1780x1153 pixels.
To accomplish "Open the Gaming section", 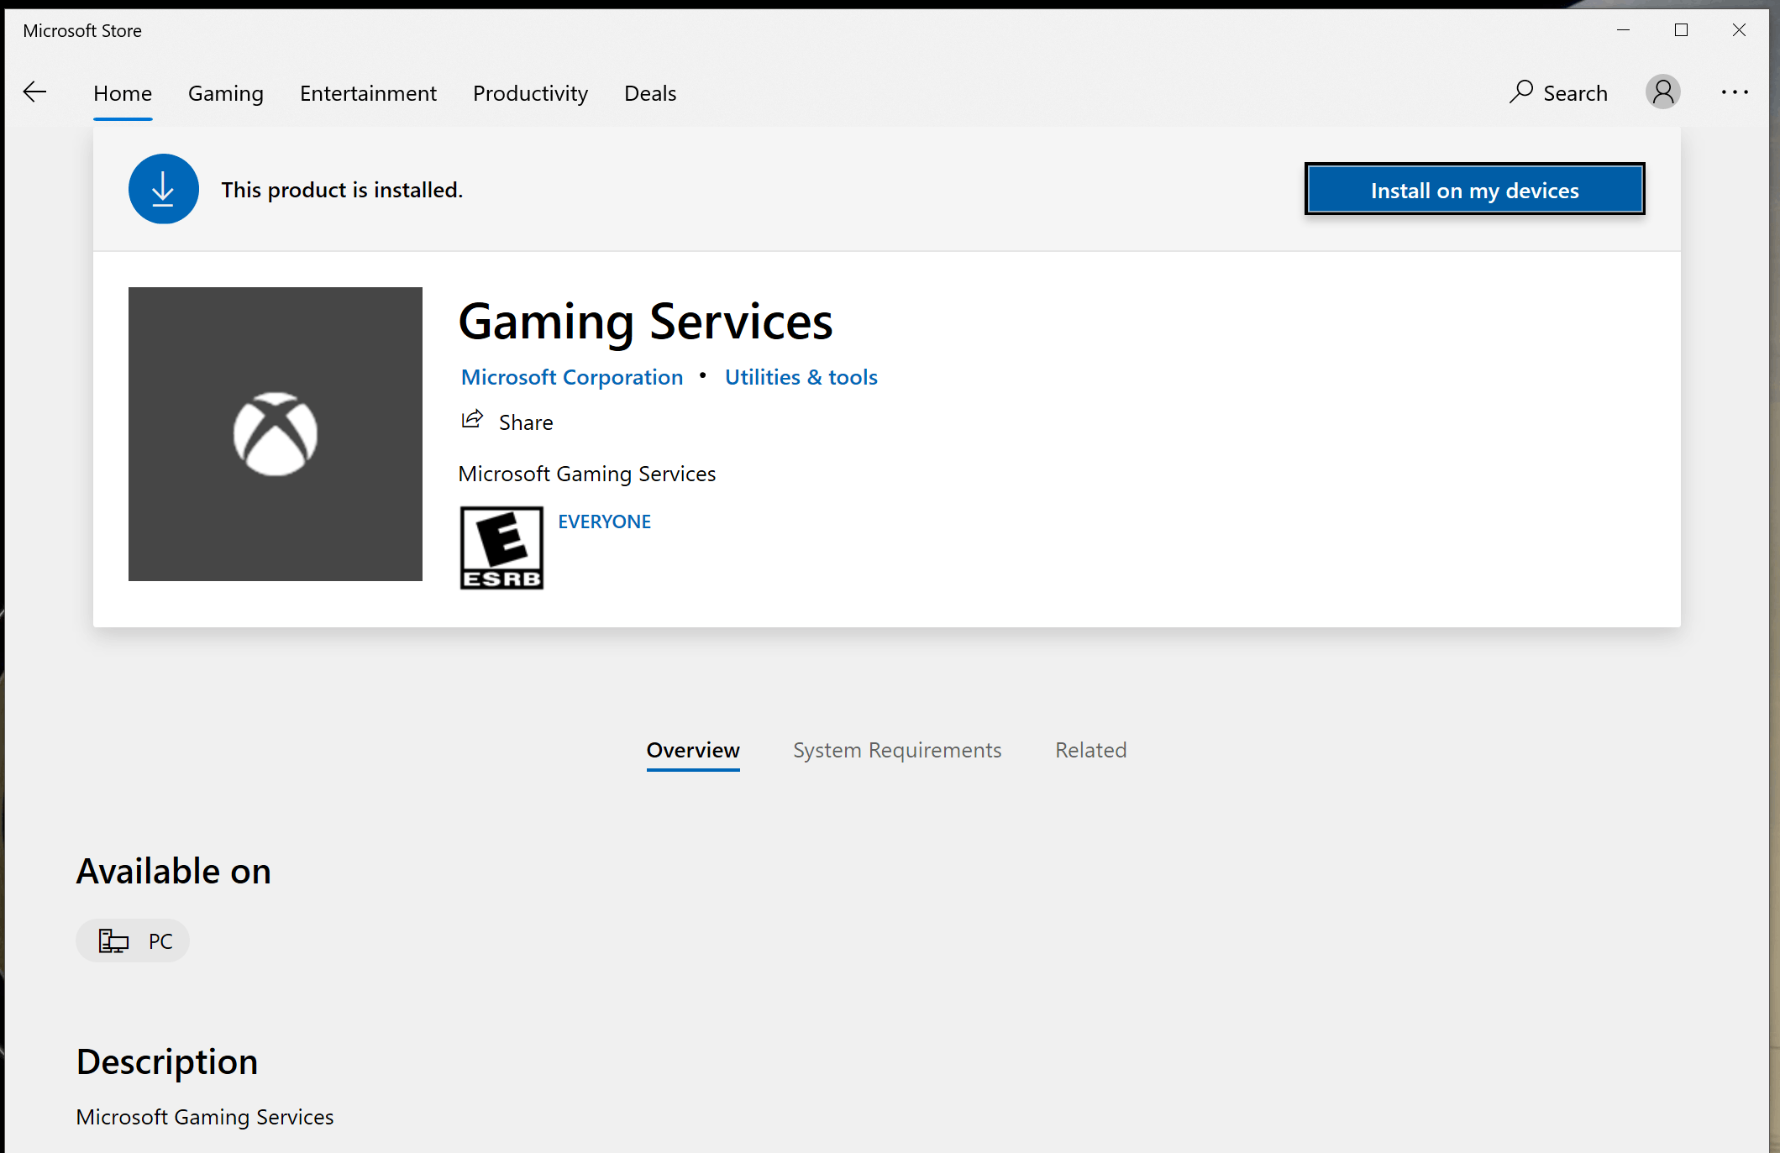I will click(x=225, y=93).
